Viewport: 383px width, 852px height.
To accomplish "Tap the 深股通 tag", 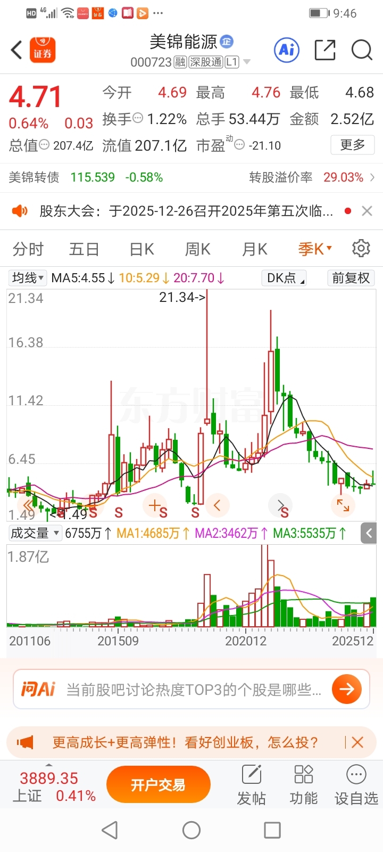I will (206, 62).
